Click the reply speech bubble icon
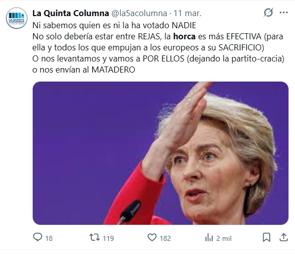The image size is (295, 255). point(38,237)
